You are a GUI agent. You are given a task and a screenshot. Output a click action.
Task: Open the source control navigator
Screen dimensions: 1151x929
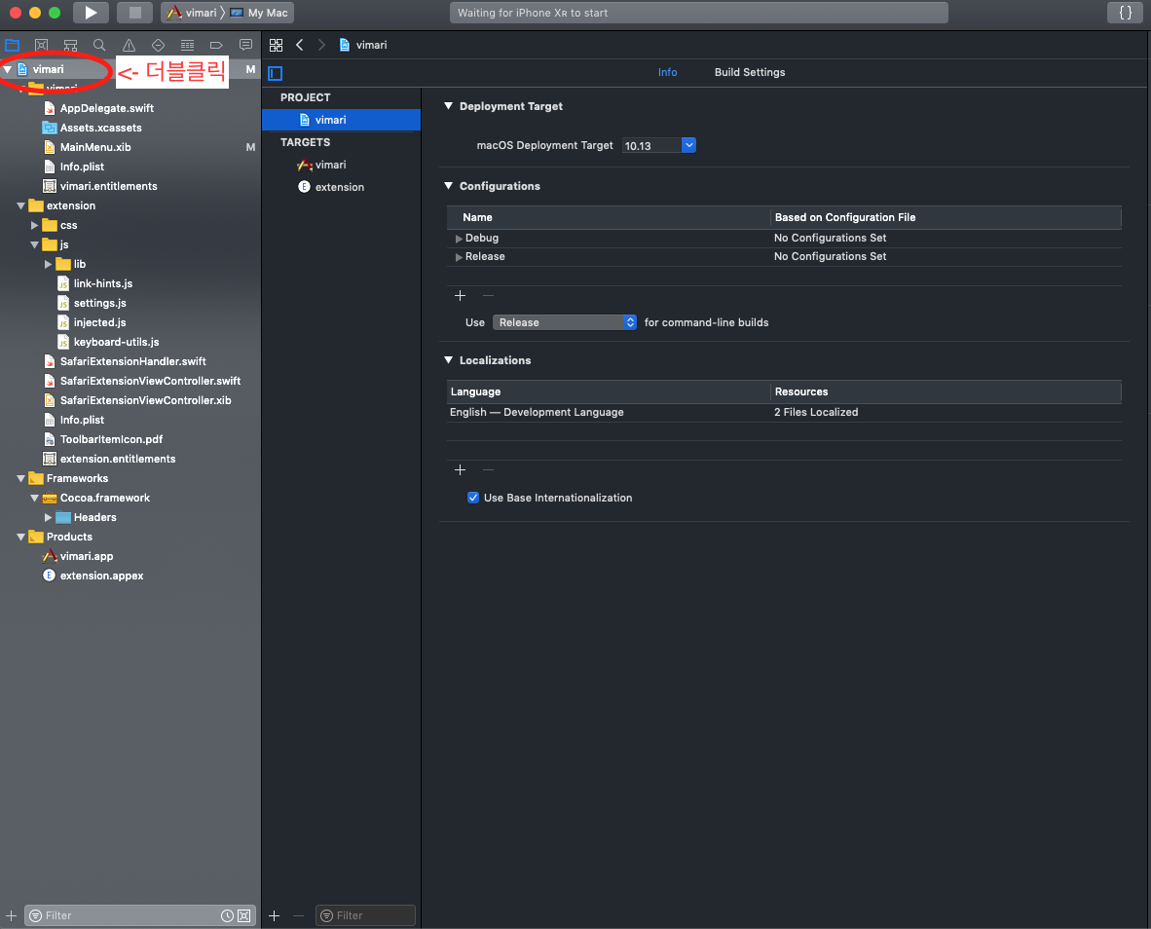click(41, 45)
